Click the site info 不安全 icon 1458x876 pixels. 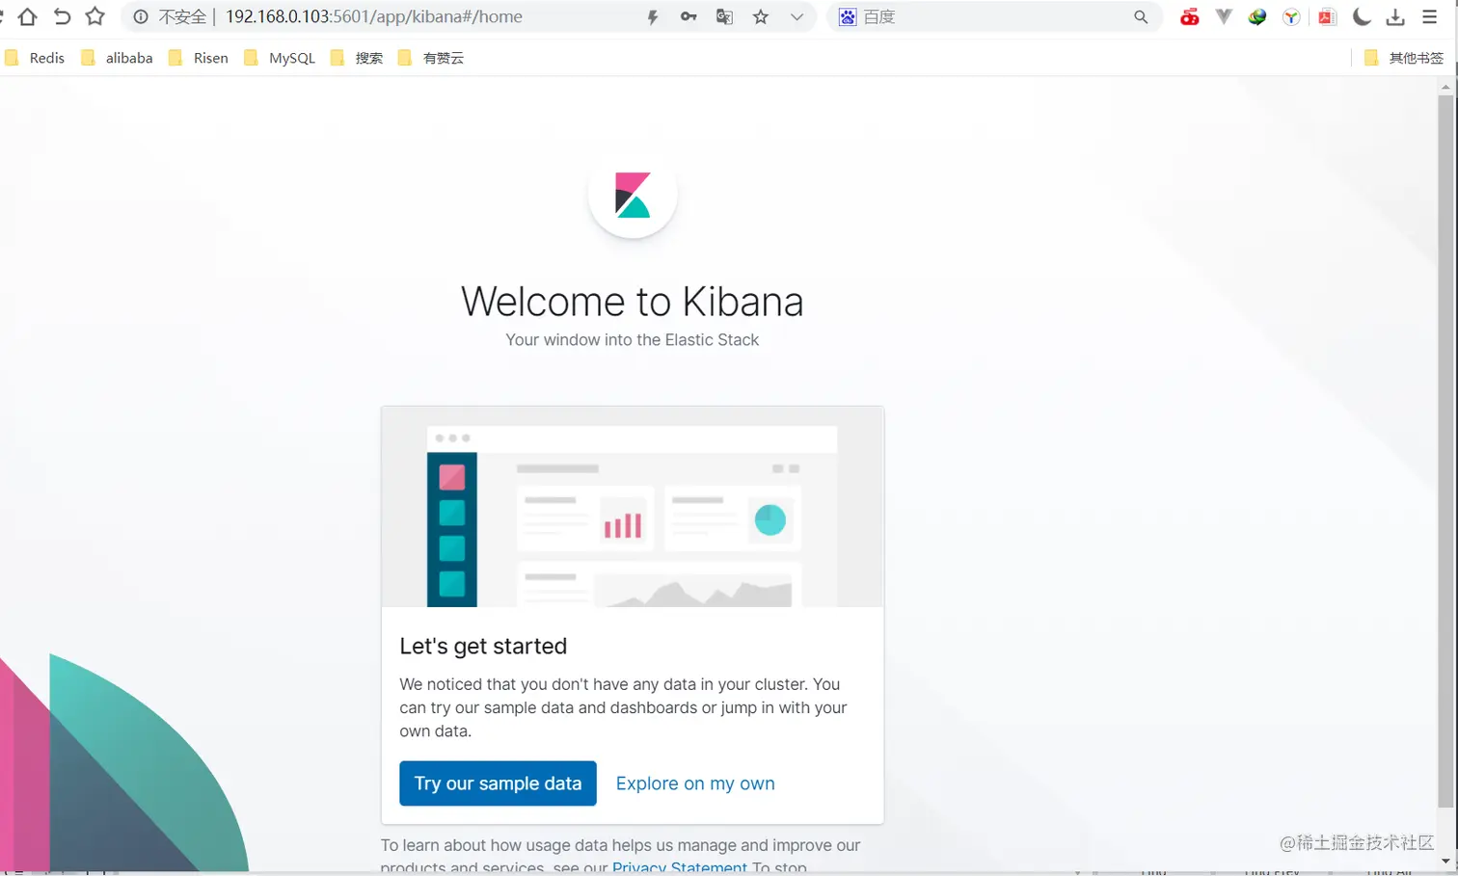coord(141,17)
